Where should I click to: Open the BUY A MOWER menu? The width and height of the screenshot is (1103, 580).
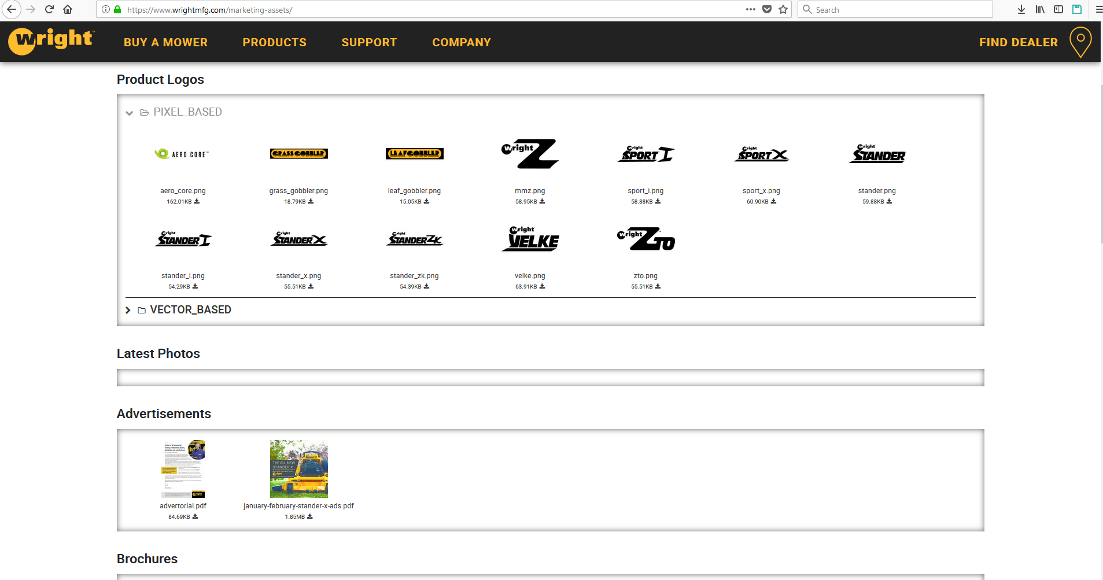[165, 42]
